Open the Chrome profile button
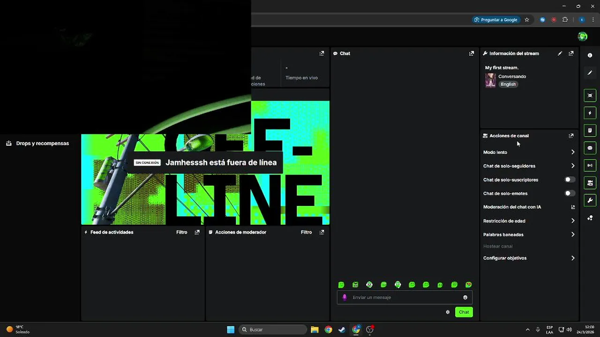Viewport: 600px width, 337px height. 582,20
